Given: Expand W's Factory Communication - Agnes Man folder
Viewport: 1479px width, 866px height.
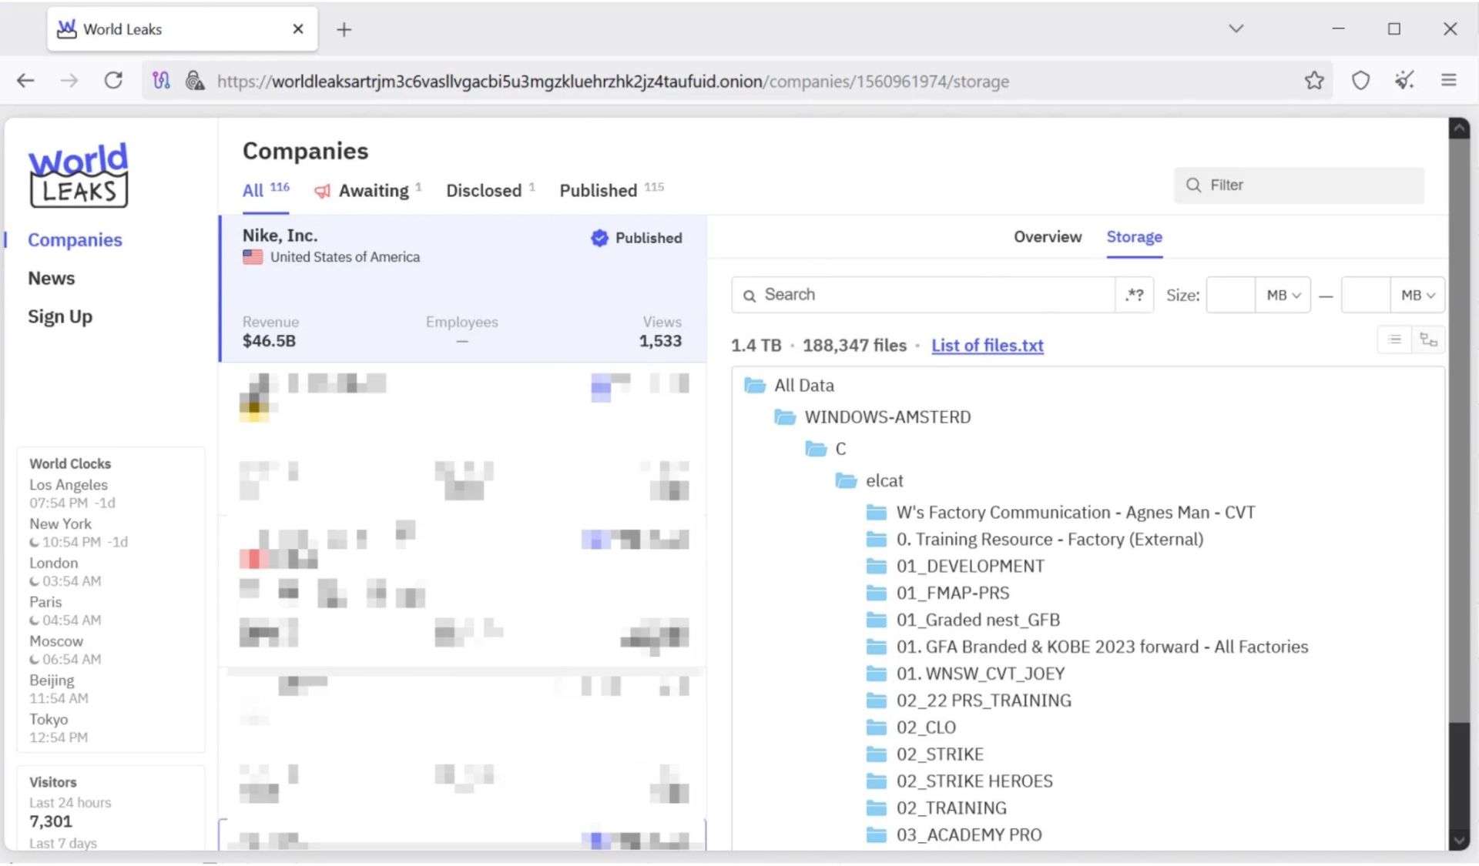Looking at the screenshot, I should click(x=1061, y=513).
